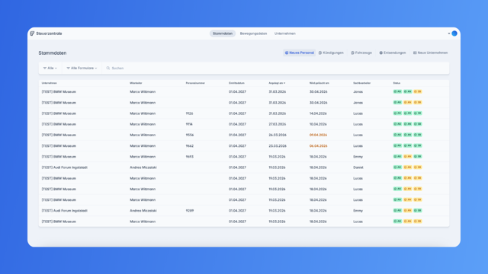This screenshot has height=274, width=488.
Task: Open the Alle filter dropdown
Action: [x=50, y=68]
